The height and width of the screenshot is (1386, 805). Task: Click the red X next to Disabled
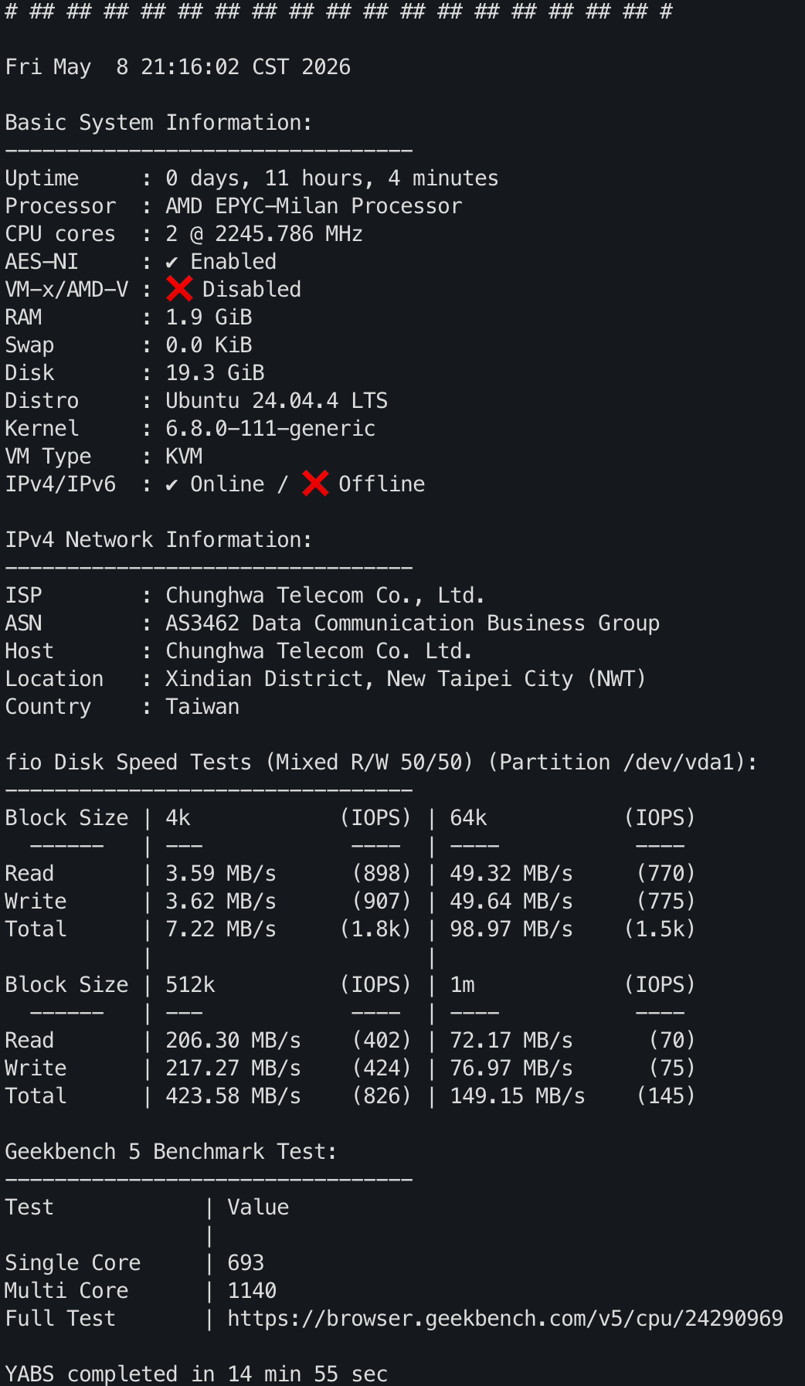pyautogui.click(x=179, y=289)
